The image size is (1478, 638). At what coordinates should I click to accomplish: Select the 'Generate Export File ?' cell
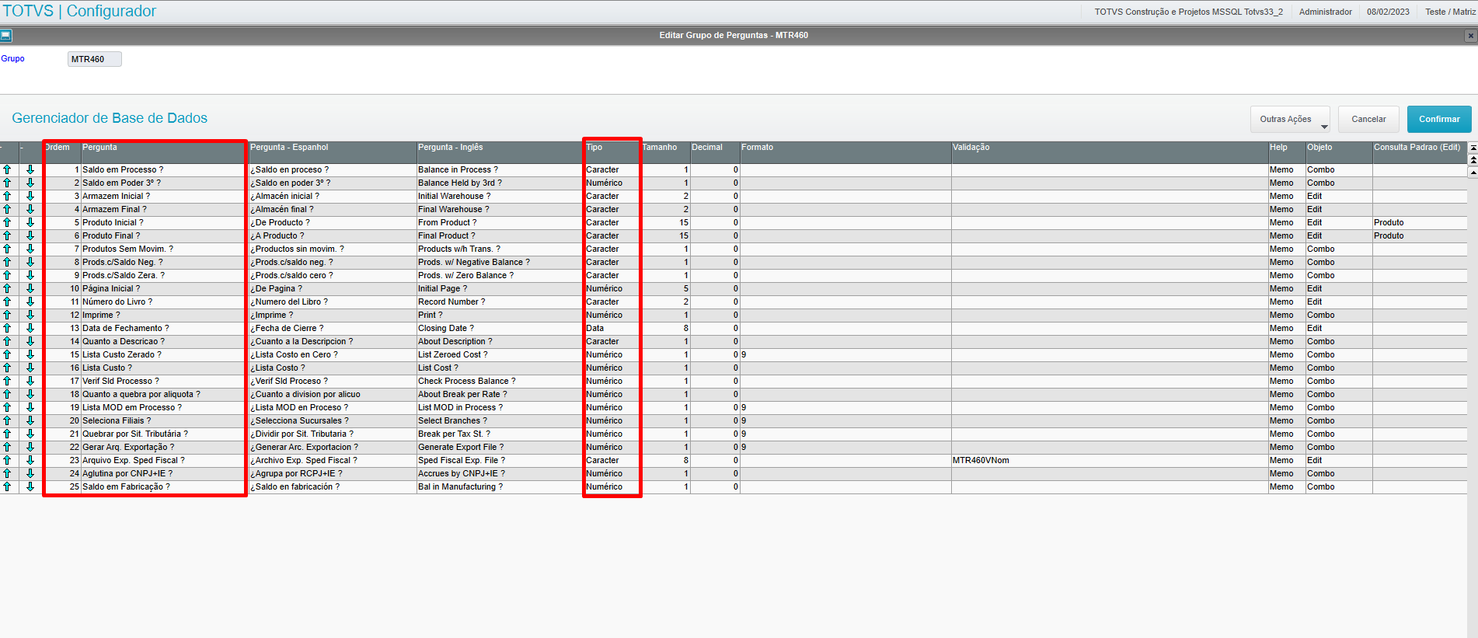click(x=500, y=447)
